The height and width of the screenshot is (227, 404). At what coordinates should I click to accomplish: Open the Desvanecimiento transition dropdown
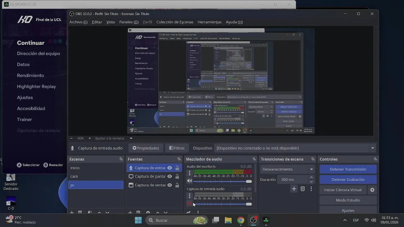(x=288, y=169)
